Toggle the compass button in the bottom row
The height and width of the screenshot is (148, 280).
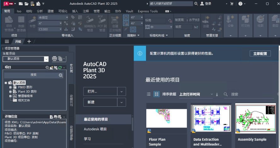pos(133,29)
